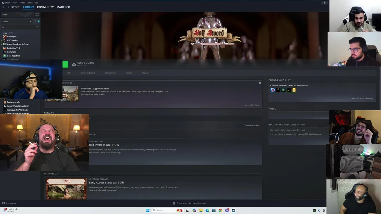Click the forward navigation arrow
This screenshot has width=381, height=214.
[8, 7]
